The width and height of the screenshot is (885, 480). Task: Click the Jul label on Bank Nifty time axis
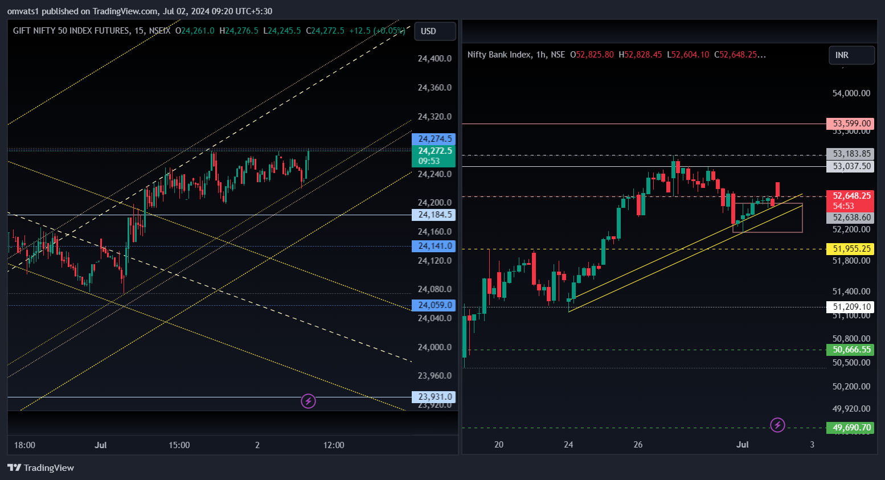[x=743, y=445]
